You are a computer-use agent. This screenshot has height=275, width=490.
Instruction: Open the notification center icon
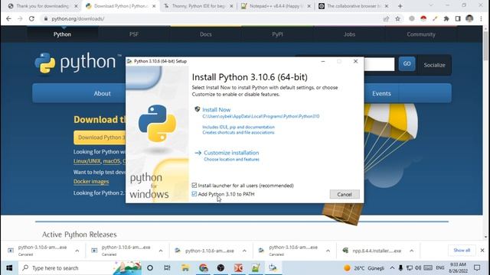click(x=477, y=268)
